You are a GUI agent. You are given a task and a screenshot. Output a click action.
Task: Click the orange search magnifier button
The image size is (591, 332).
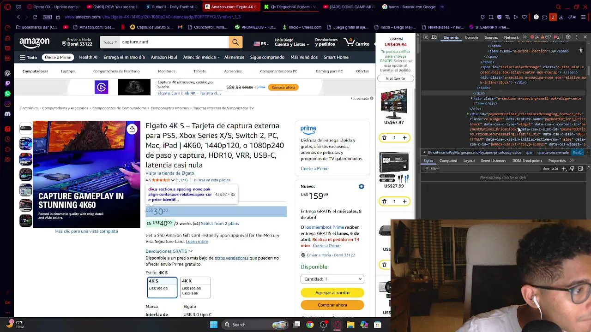point(235,42)
